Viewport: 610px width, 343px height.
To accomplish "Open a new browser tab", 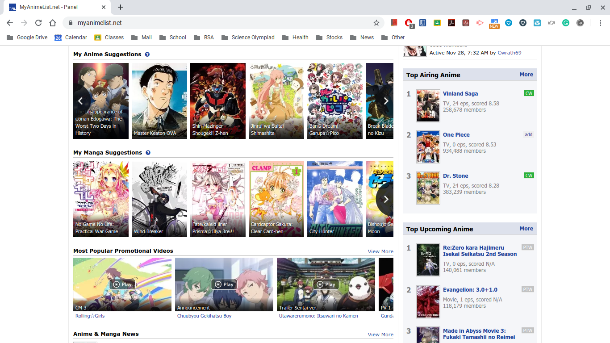I will pyautogui.click(x=121, y=7).
